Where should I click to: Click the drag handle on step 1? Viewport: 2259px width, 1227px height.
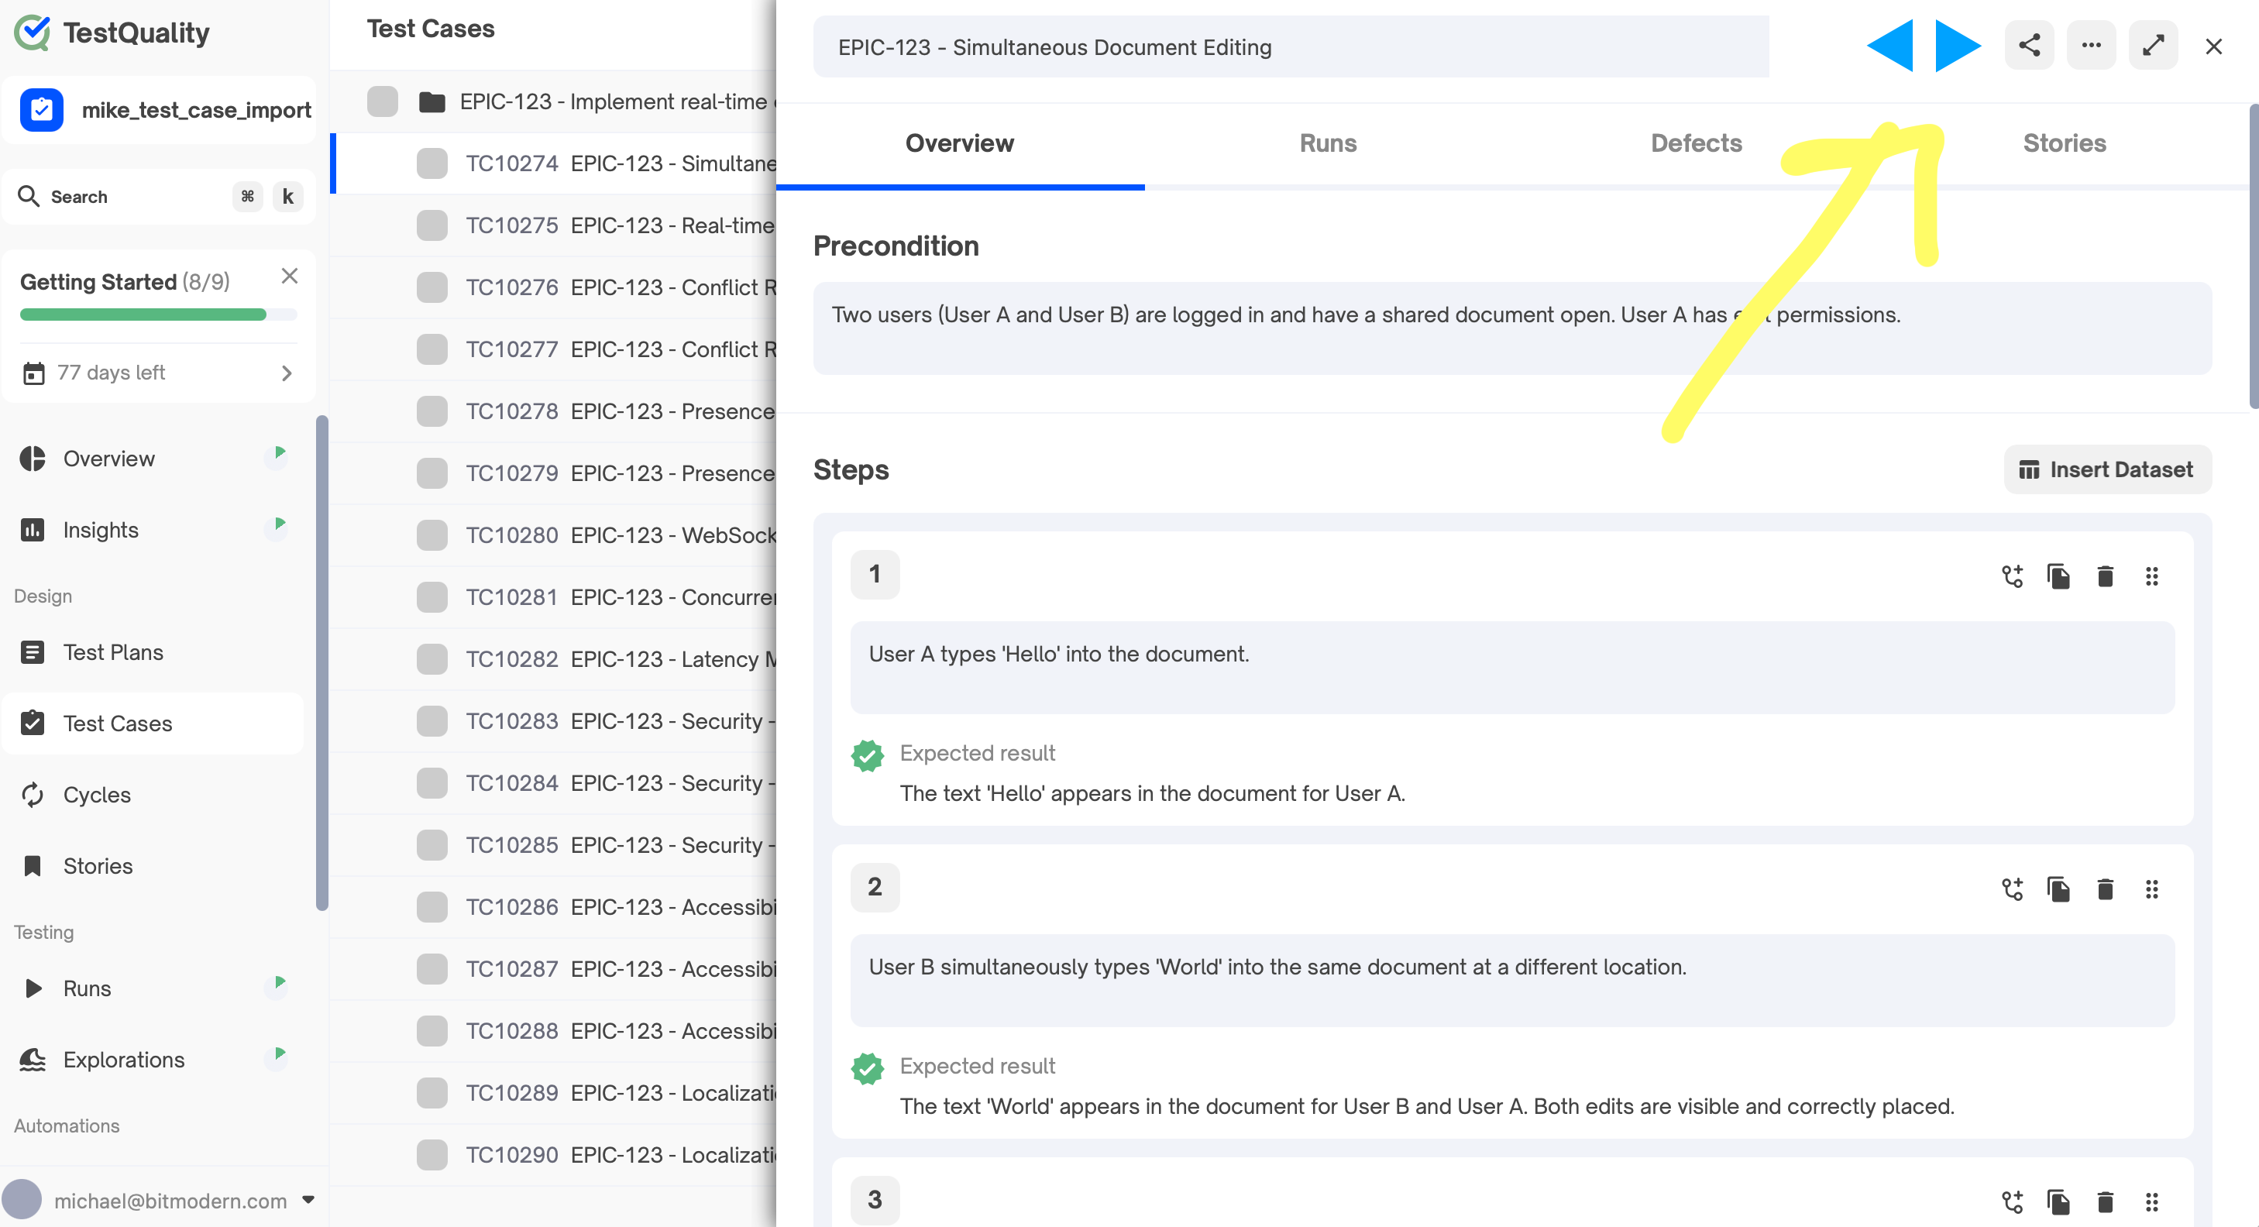(2151, 576)
